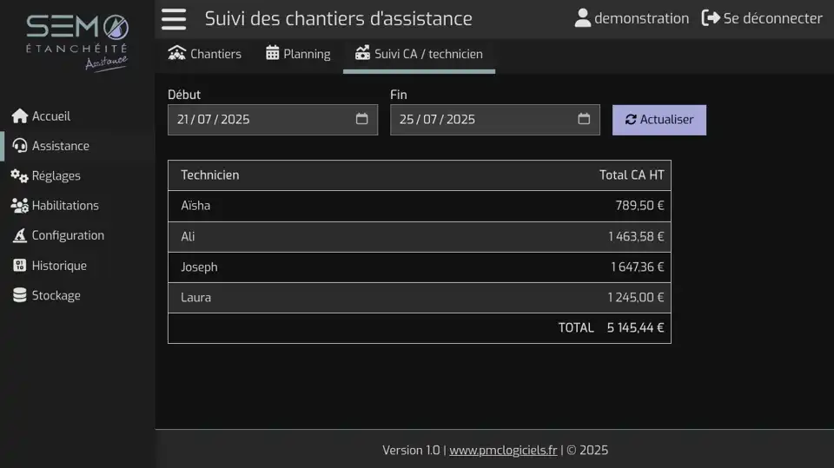
Task: Open the Fin date calendar picker
Action: tap(584, 119)
